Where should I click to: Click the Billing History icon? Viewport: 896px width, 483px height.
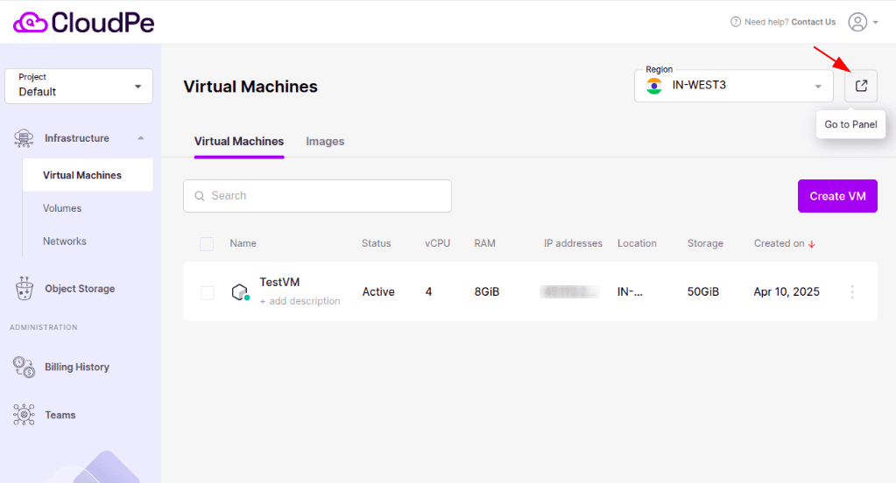(x=24, y=367)
